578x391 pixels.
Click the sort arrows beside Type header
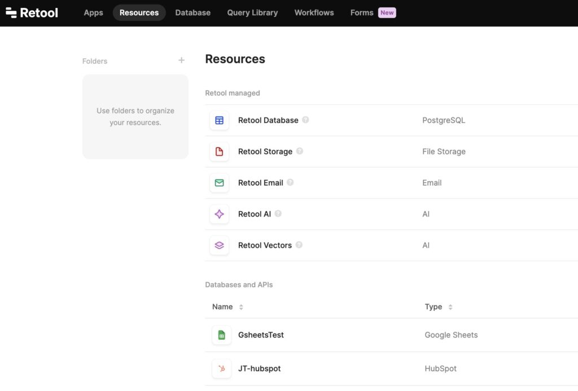pos(450,306)
